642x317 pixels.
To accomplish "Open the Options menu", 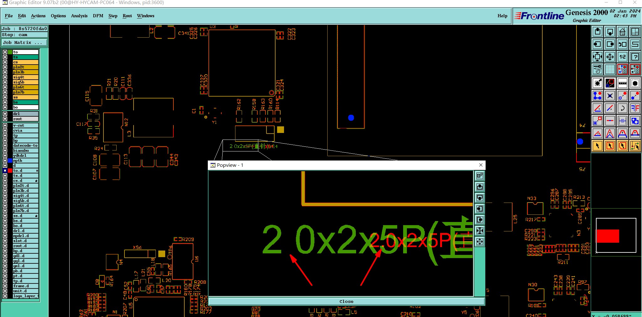I will coord(58,16).
